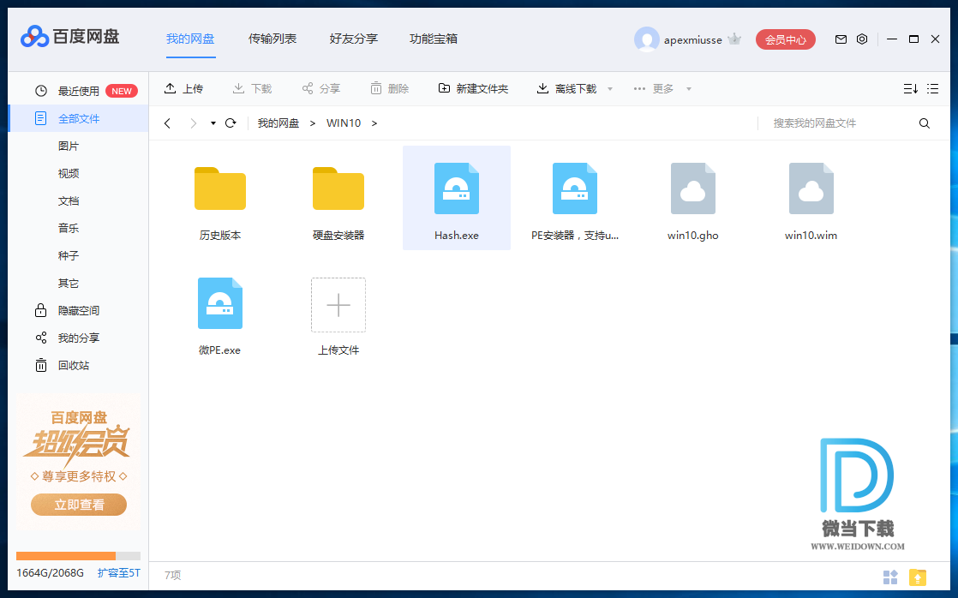Open 最近使用 in the sidebar
This screenshot has width=958, height=598.
(78, 91)
